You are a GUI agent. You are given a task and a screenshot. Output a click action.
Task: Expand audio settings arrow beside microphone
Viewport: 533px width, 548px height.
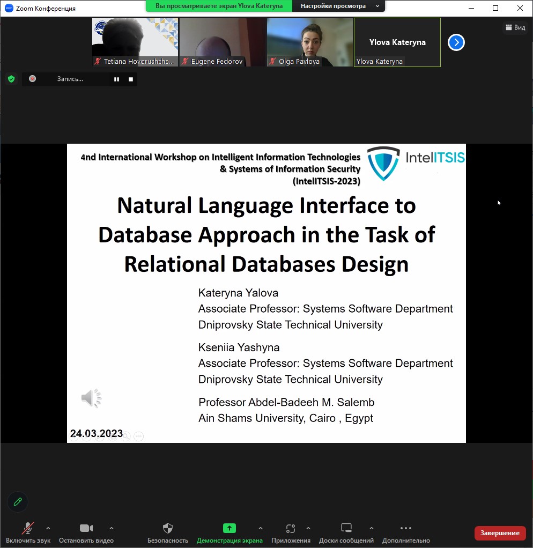point(48,528)
